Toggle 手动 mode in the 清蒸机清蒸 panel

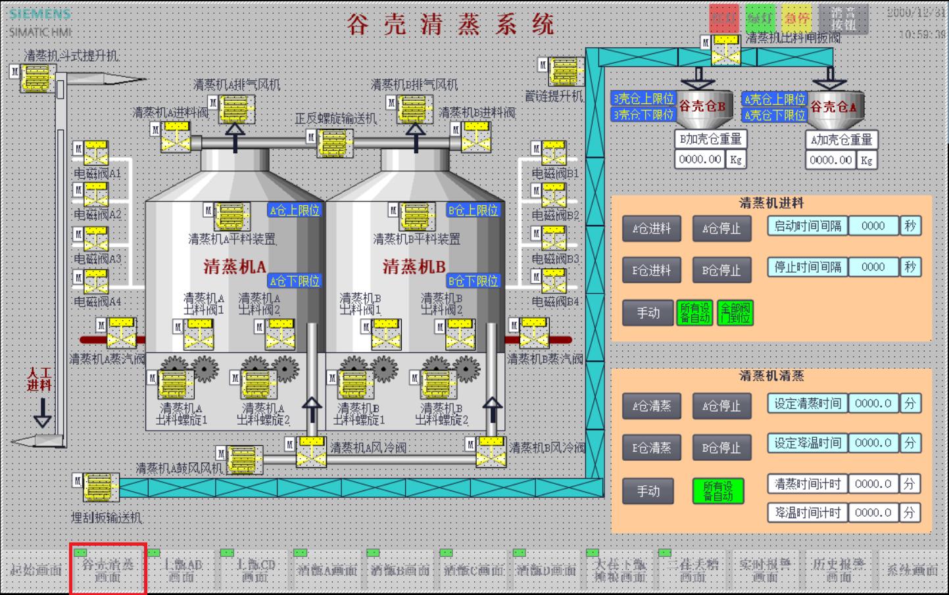pyautogui.click(x=648, y=491)
